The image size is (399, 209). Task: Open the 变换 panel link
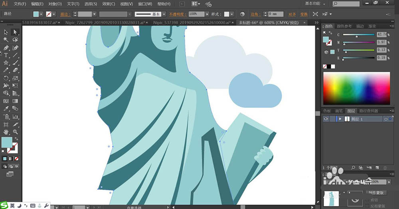coord(304,14)
